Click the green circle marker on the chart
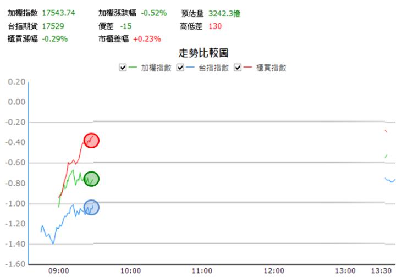Screen dimensions: 396x278 point(91,179)
